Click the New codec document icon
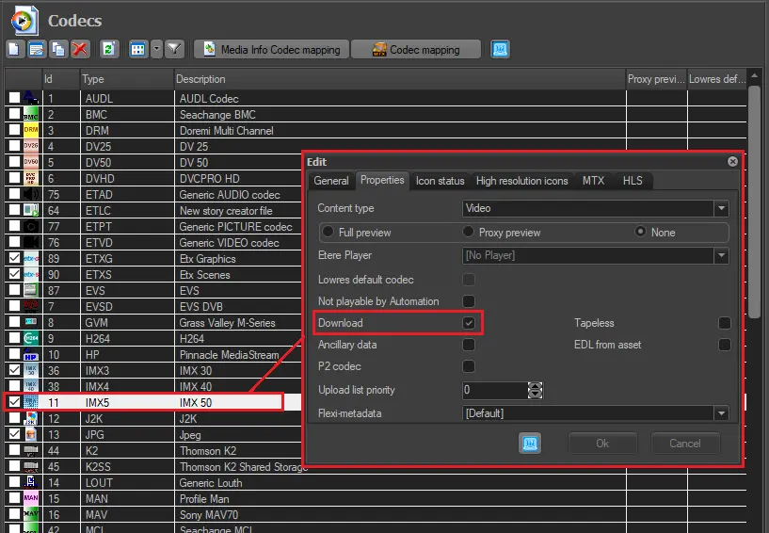Image resolution: width=769 pixels, height=533 pixels. click(15, 49)
